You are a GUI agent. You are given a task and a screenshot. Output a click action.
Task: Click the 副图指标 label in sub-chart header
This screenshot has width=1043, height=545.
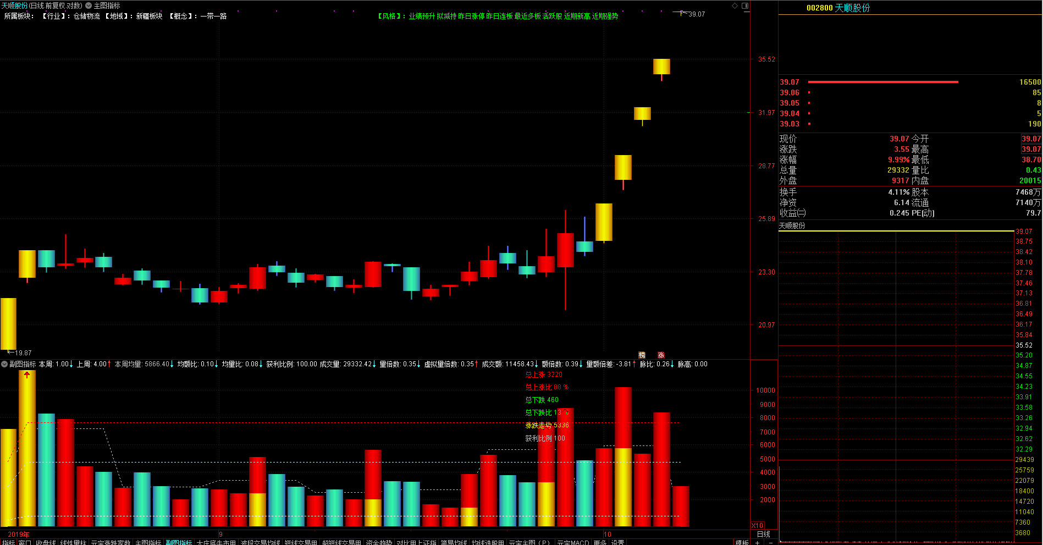coord(23,364)
